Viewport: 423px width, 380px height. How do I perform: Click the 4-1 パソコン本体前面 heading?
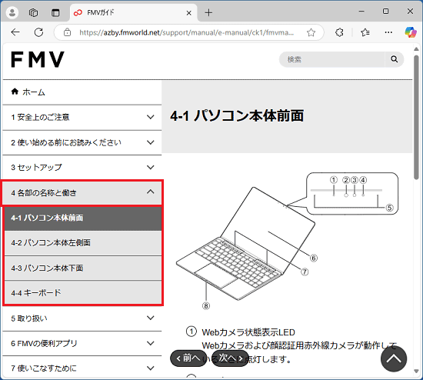pyautogui.click(x=237, y=116)
